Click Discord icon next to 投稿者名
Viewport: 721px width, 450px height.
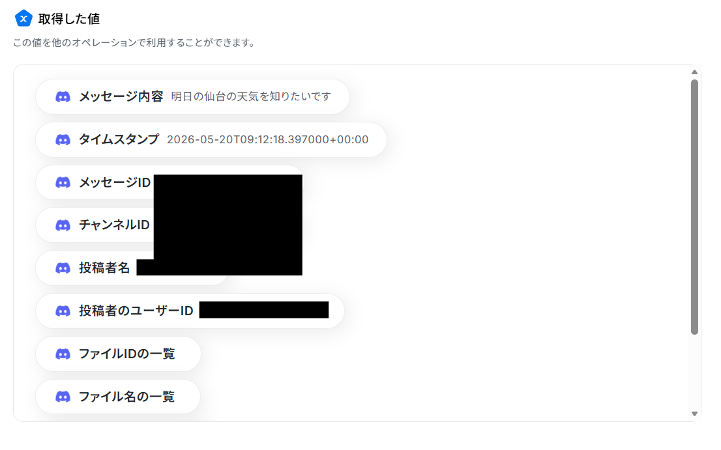click(x=63, y=268)
